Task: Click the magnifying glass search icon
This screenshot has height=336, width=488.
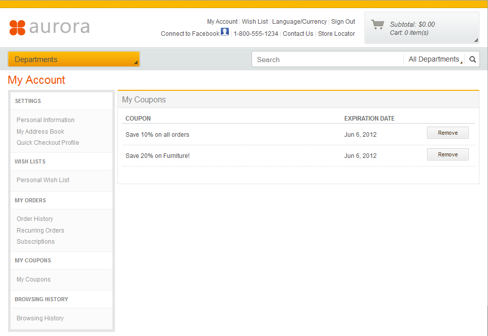Action: pyautogui.click(x=472, y=60)
